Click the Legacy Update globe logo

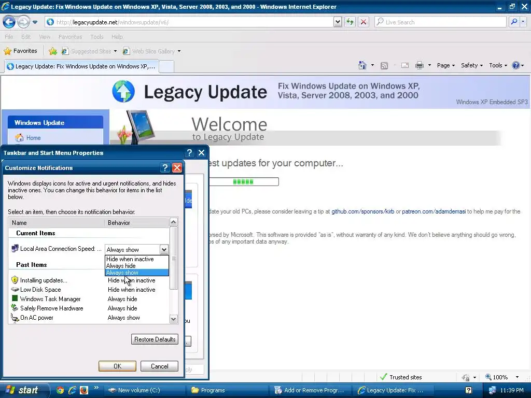123,91
